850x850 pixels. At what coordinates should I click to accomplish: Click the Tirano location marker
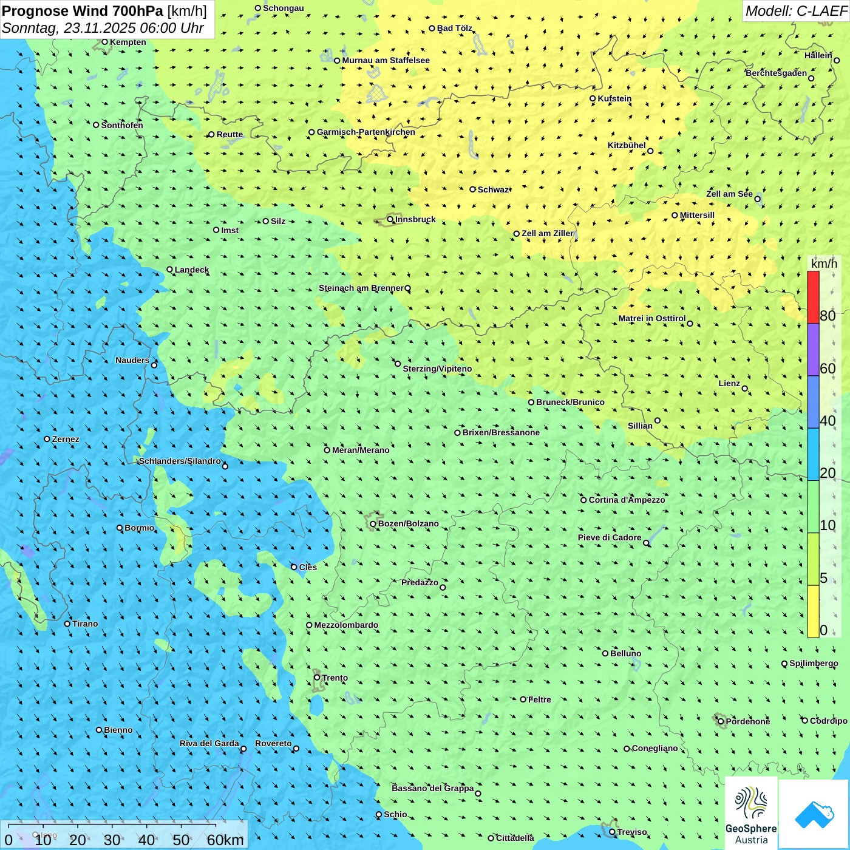(67, 624)
